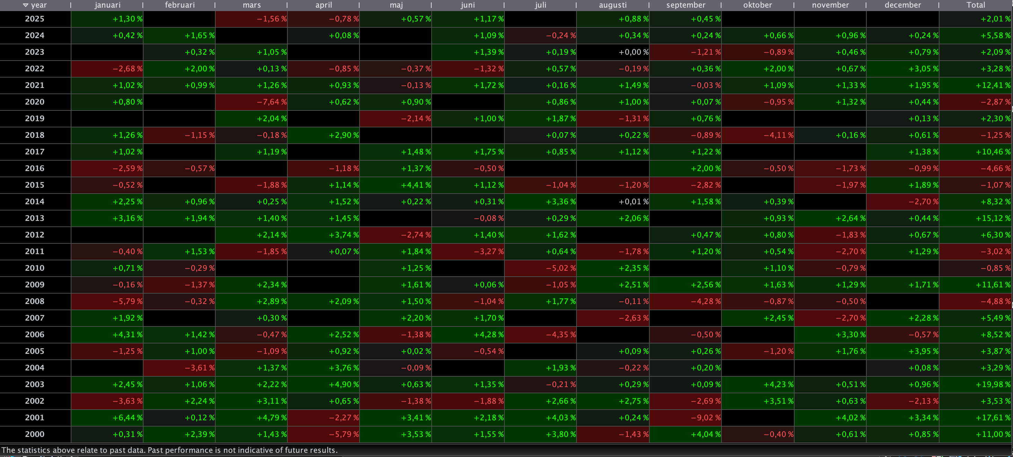Click the februari column header

[x=180, y=5]
